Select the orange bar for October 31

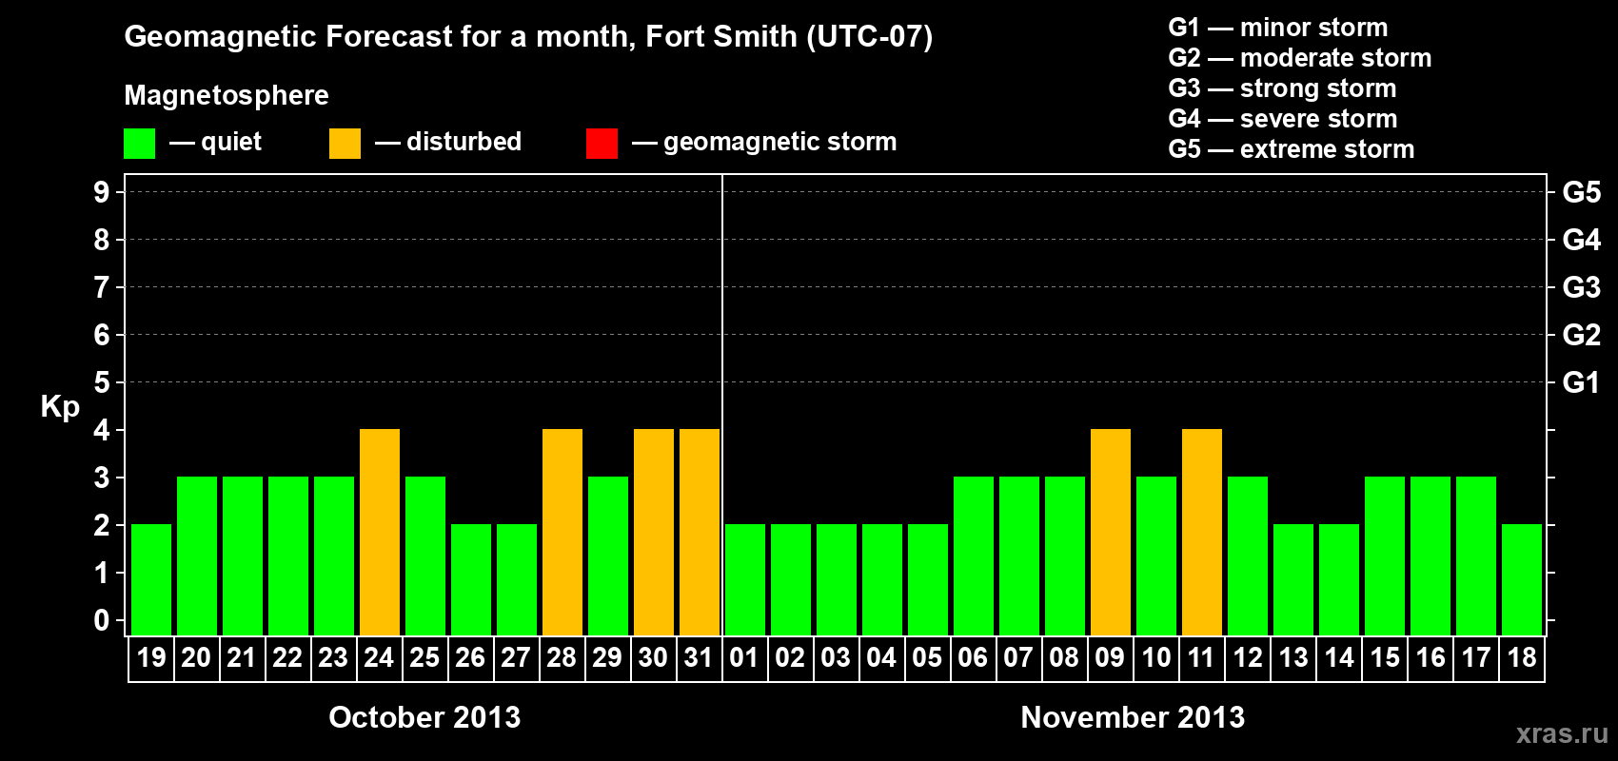point(700,532)
